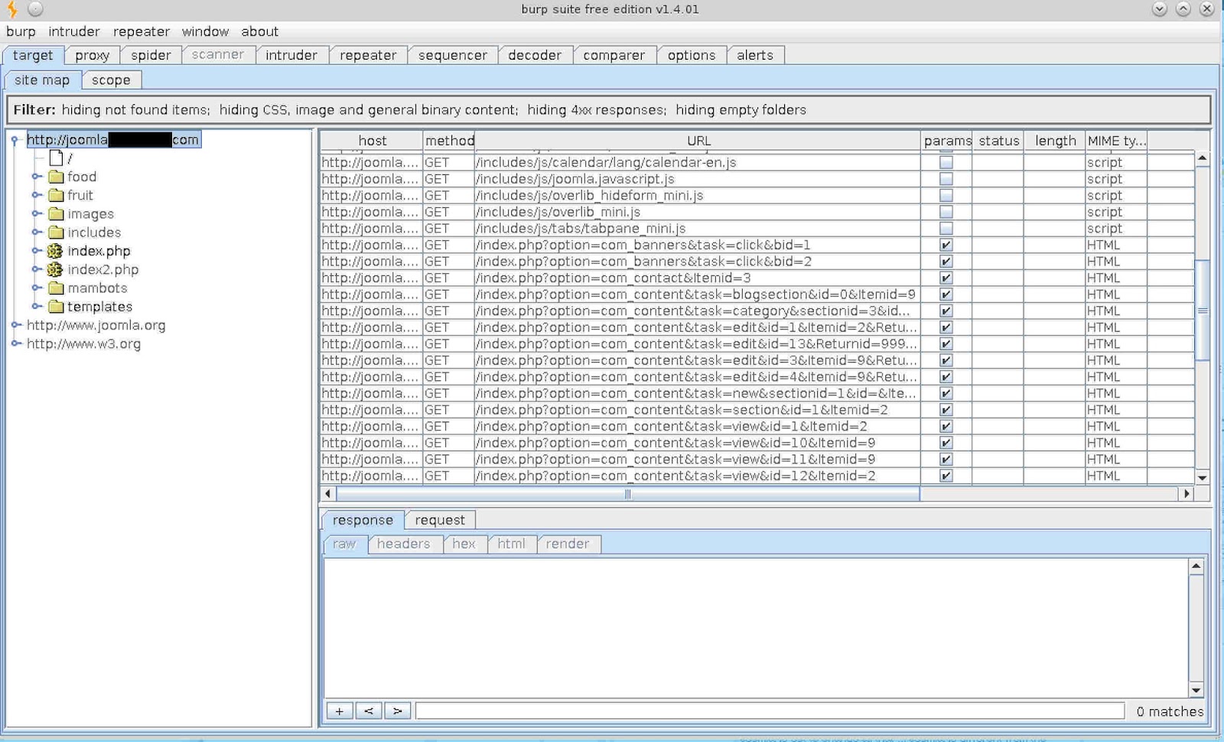Toggle params checkbox for com_banners bid=1 row
Viewport: 1224px width, 742px height.
point(946,246)
